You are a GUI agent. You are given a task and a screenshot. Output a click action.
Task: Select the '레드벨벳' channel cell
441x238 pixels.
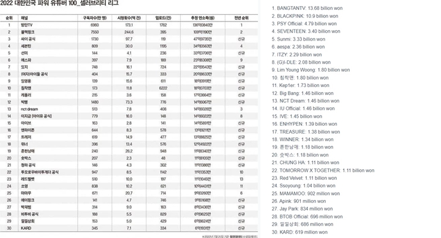coord(28,179)
